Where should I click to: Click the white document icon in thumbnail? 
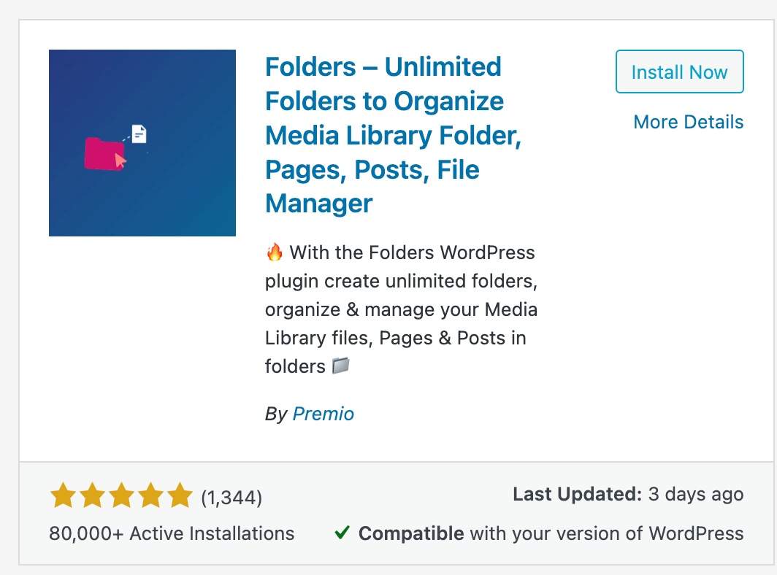pos(139,134)
